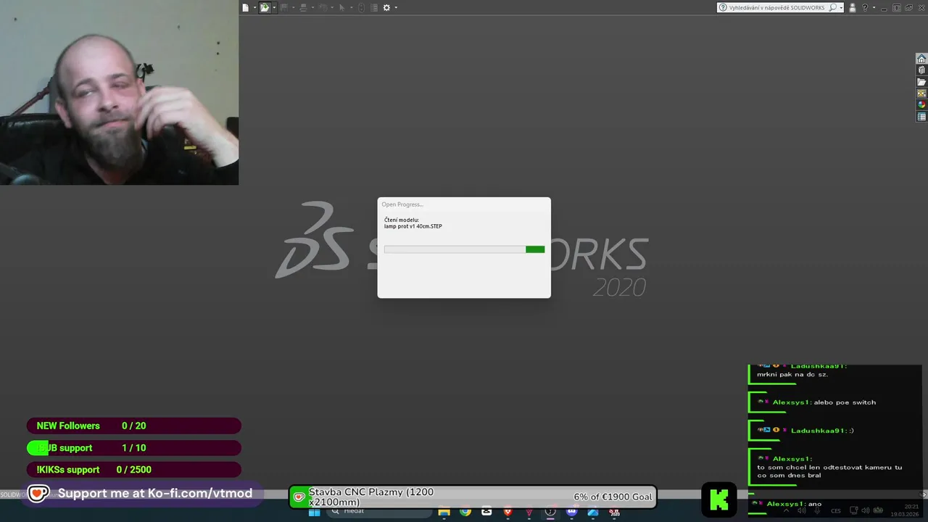Click the green Kick logo overlay

pyautogui.click(x=719, y=500)
